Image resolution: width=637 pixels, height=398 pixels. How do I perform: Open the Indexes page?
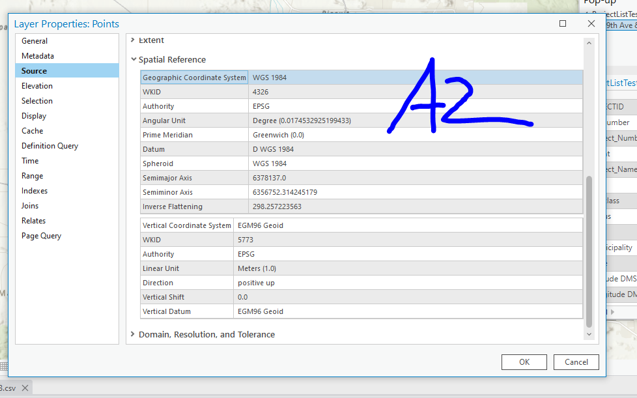click(x=67, y=191)
